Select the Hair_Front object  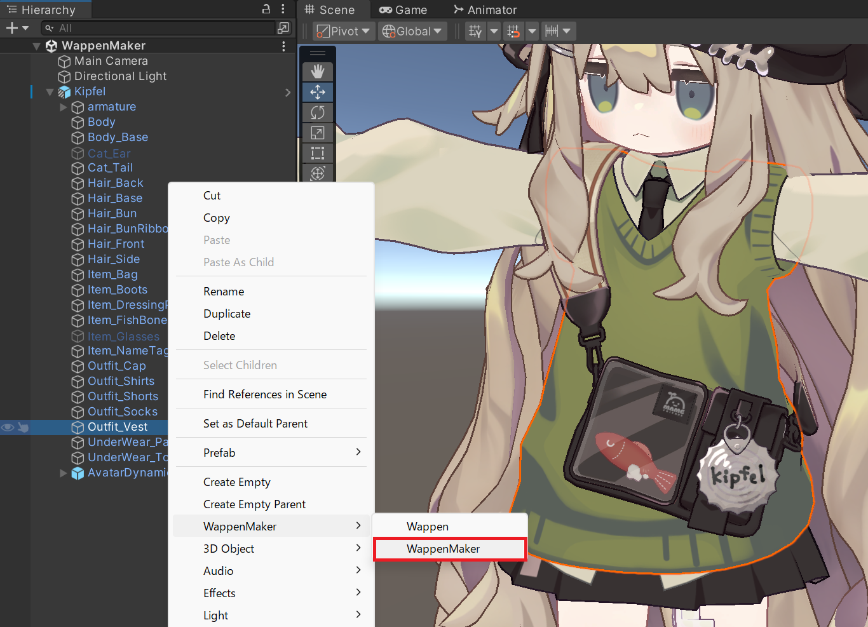point(116,244)
